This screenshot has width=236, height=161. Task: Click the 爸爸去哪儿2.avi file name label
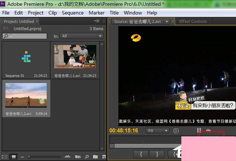[18, 113]
